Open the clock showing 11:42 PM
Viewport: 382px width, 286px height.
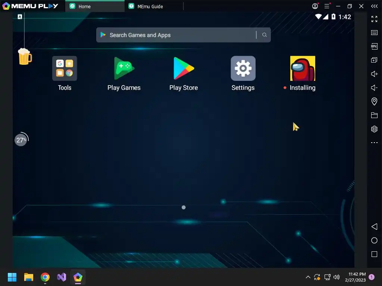point(356,277)
